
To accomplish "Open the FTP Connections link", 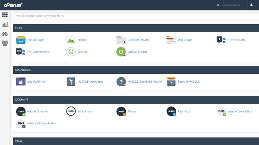I will [x=38, y=52].
